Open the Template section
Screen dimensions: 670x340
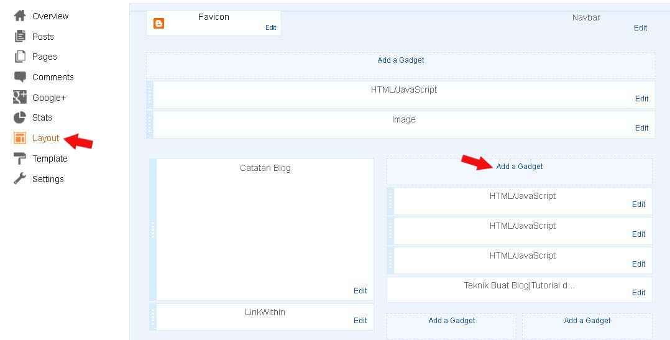pyautogui.click(x=50, y=159)
